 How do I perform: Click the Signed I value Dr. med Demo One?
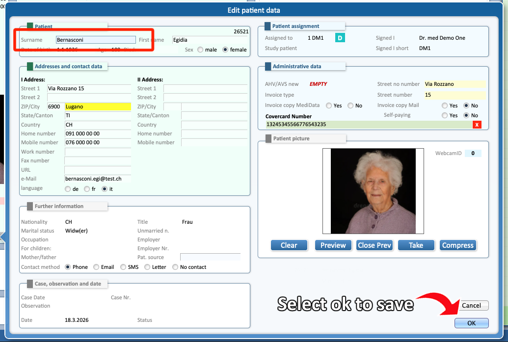pyautogui.click(x=442, y=38)
